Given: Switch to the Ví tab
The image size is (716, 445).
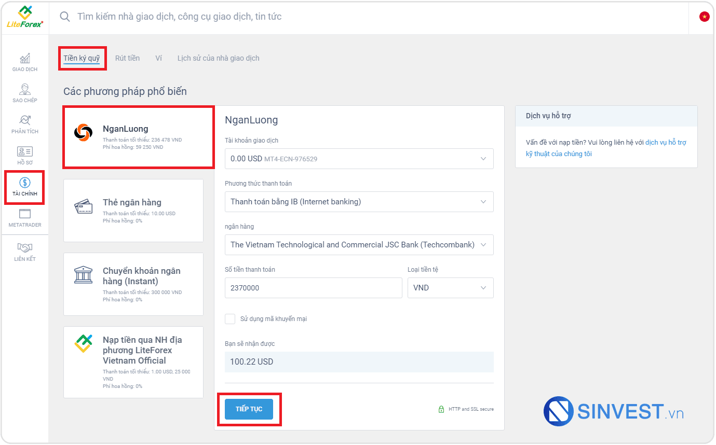Looking at the screenshot, I should pyautogui.click(x=158, y=58).
